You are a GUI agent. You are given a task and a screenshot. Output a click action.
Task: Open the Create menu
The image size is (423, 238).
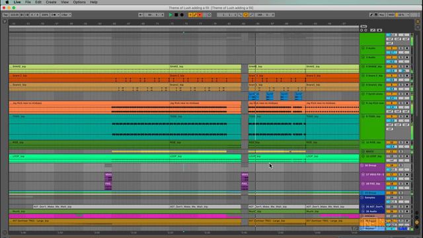(x=51, y=2)
